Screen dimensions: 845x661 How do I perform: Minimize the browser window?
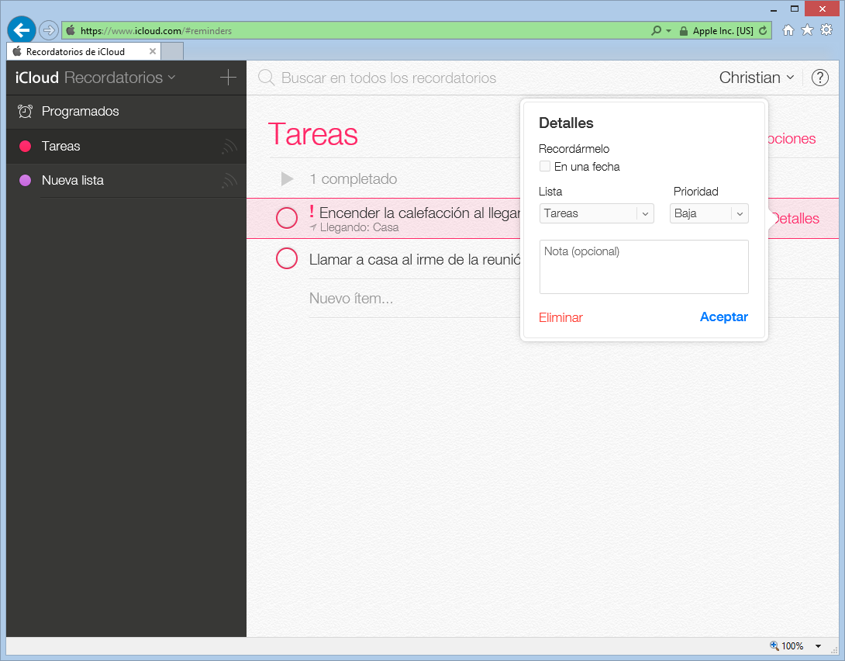point(774,9)
